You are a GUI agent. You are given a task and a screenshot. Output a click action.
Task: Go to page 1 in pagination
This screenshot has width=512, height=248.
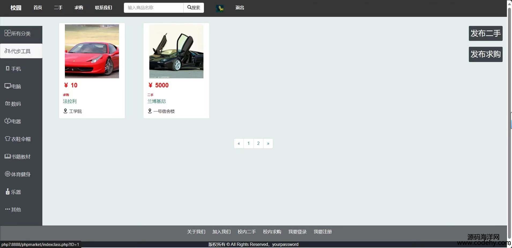pos(248,144)
